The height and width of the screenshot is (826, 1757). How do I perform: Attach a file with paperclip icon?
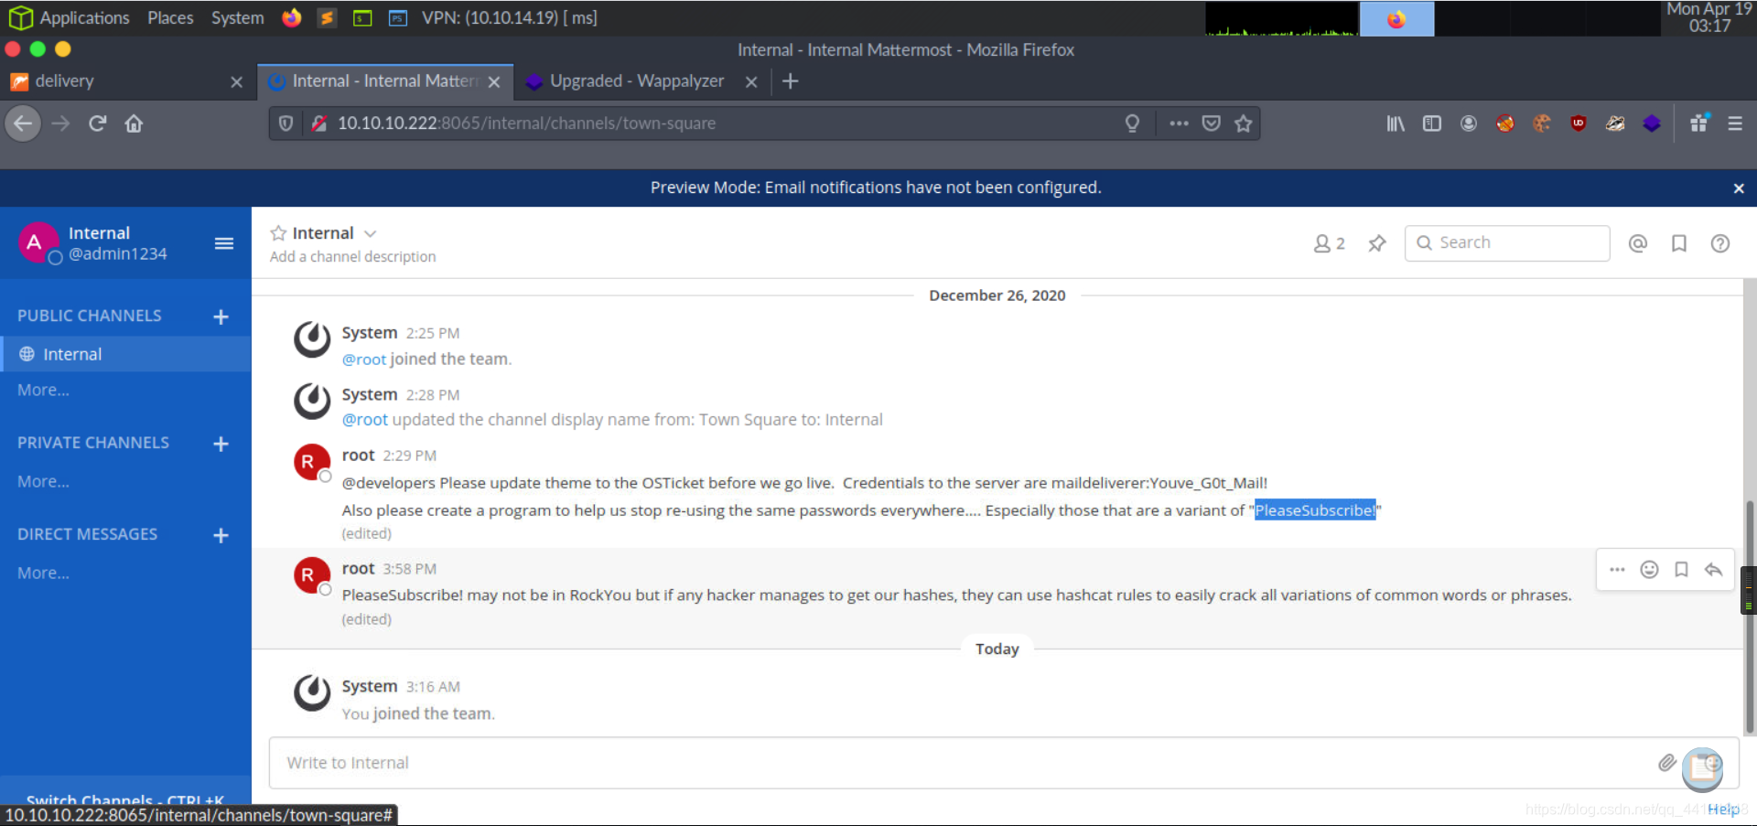pyautogui.click(x=1667, y=763)
